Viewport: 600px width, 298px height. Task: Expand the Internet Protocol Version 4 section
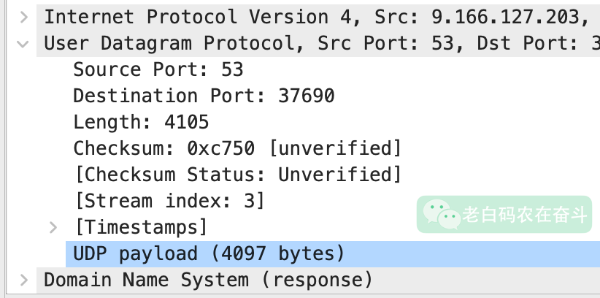[x=24, y=16]
